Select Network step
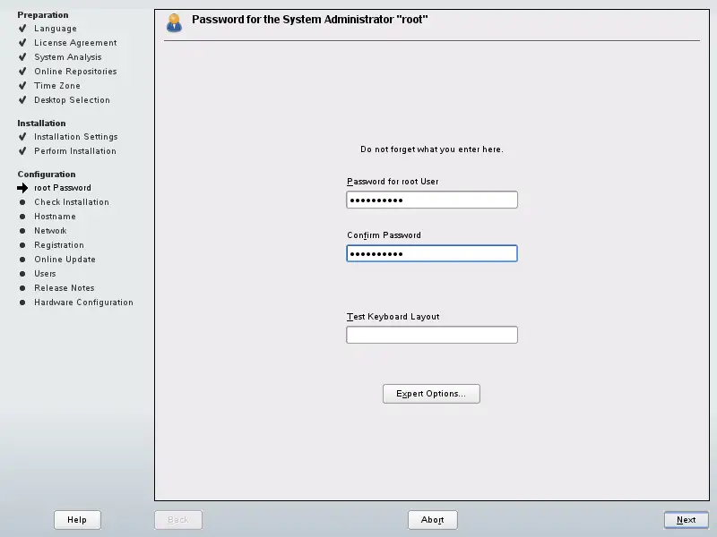The width and height of the screenshot is (717, 537). pos(50,231)
